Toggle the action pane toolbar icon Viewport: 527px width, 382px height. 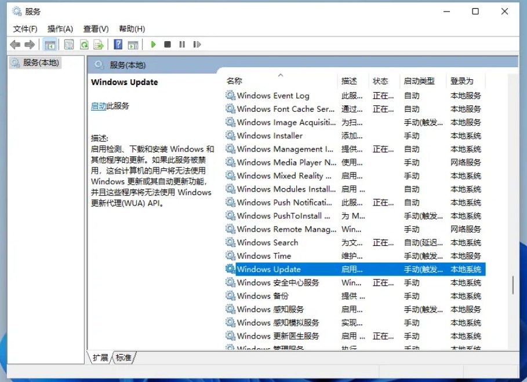[x=133, y=45]
